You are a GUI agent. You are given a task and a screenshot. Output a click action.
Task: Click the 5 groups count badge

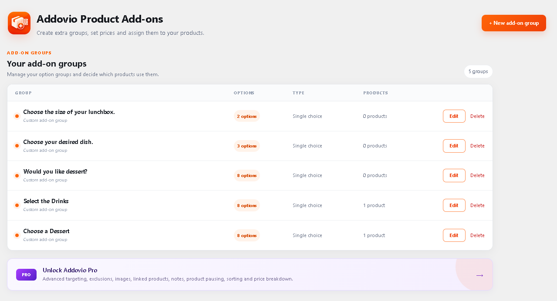tap(478, 71)
